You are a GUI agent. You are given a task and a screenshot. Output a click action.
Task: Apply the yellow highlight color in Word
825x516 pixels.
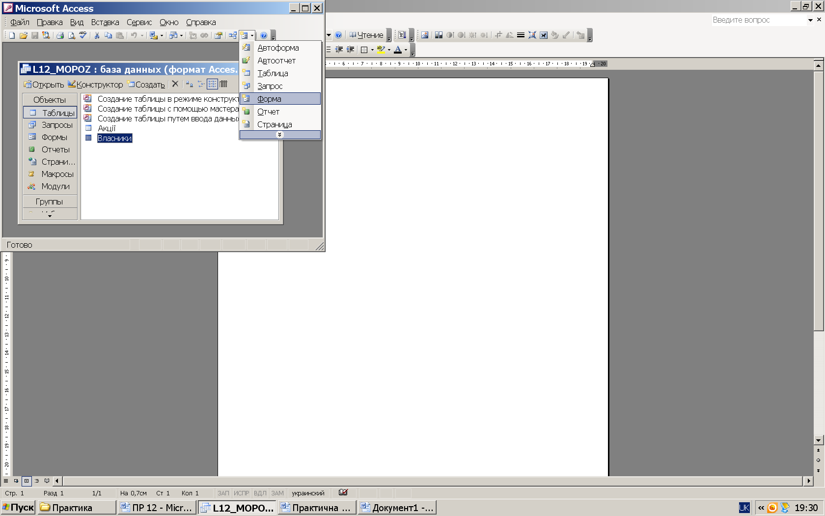381,50
